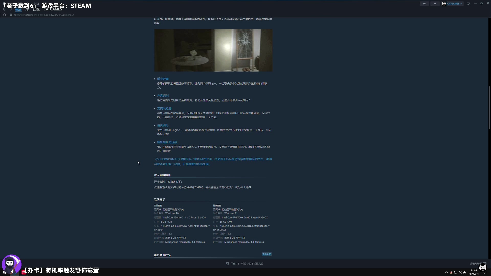Open 好友与聊天 friends and chat

coord(476,264)
